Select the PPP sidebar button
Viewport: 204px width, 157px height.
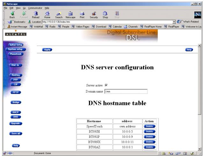tap(16, 80)
